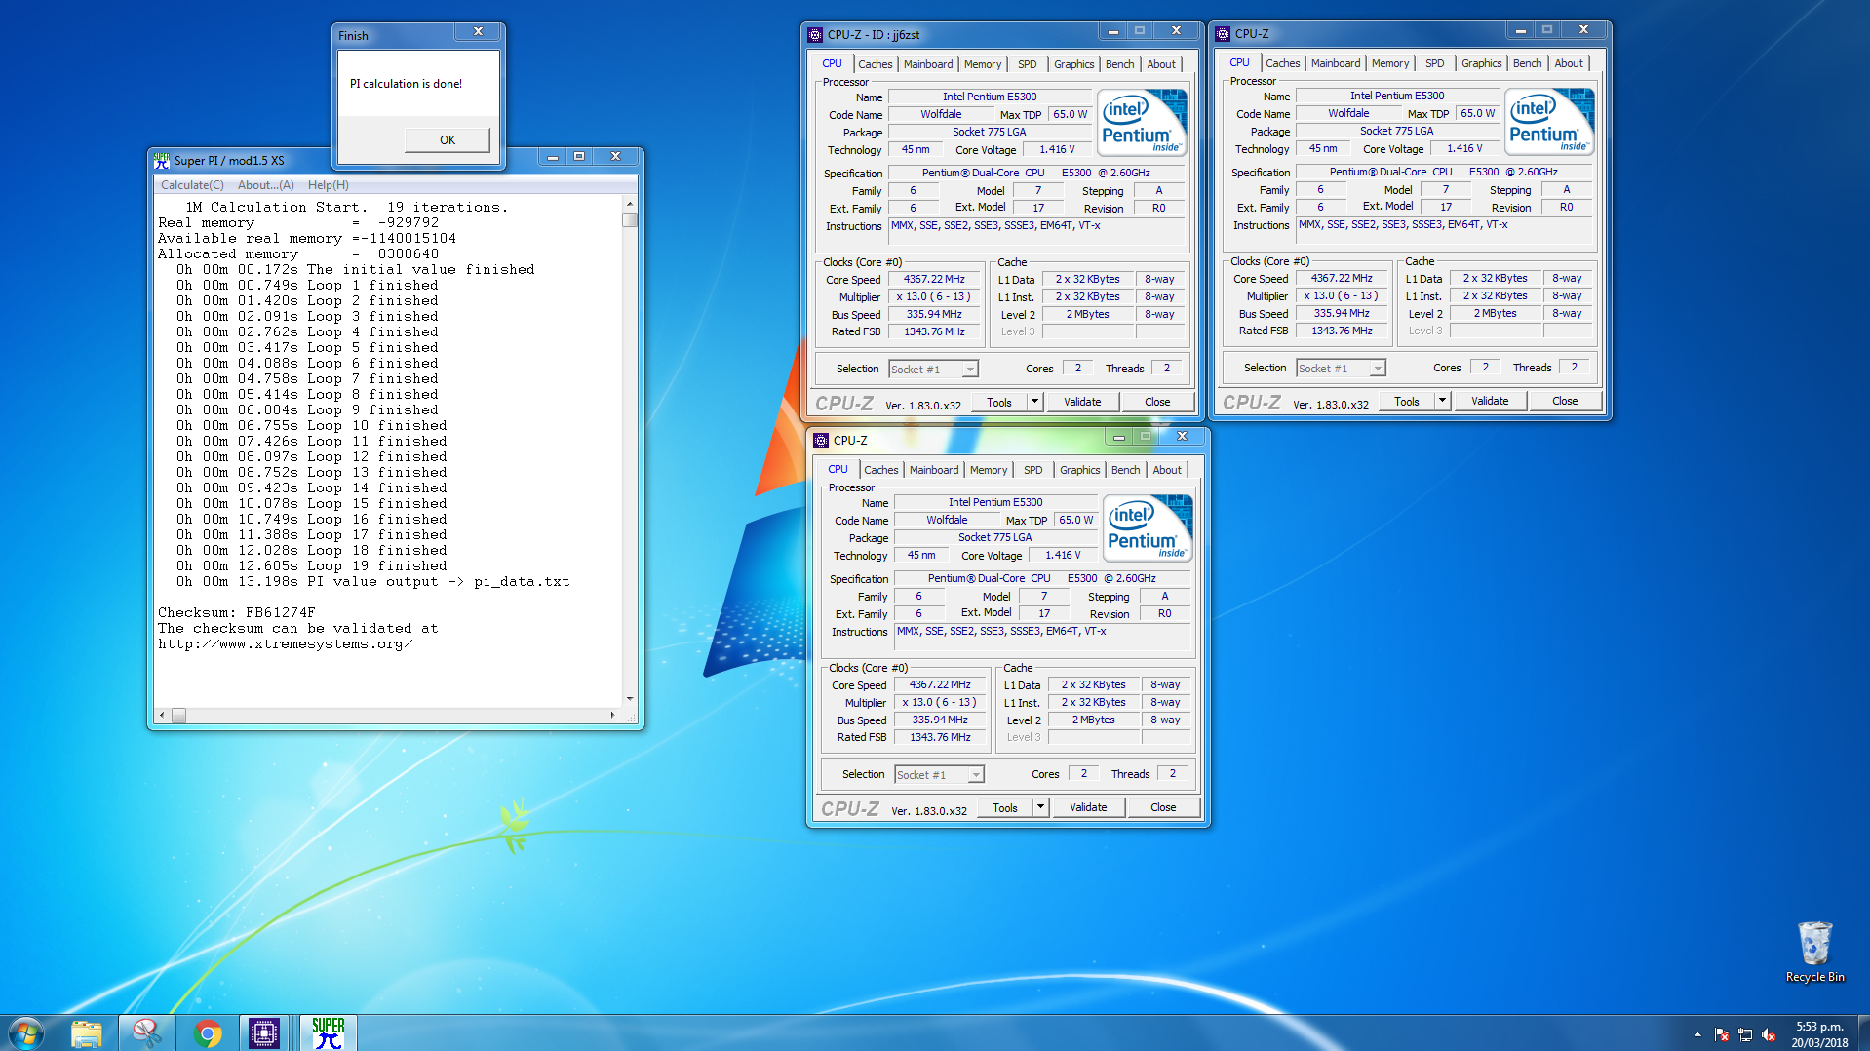Click the Super PI scroll down arrow

(630, 698)
